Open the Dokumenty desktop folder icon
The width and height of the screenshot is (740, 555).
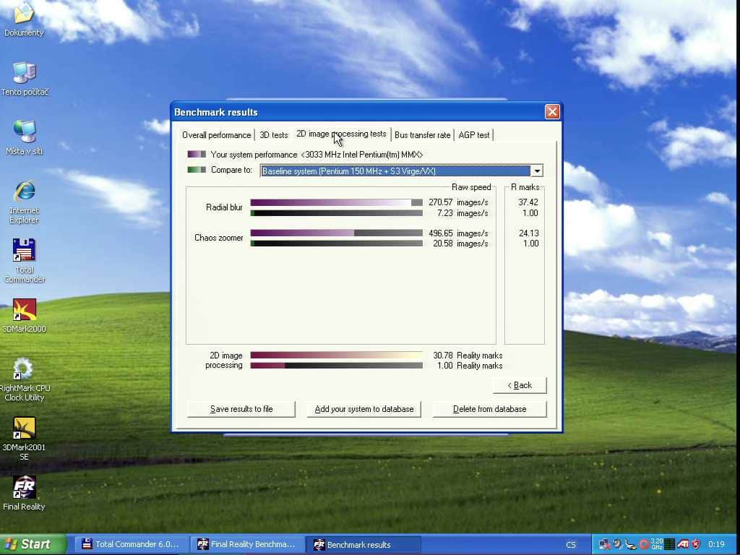pos(24,19)
